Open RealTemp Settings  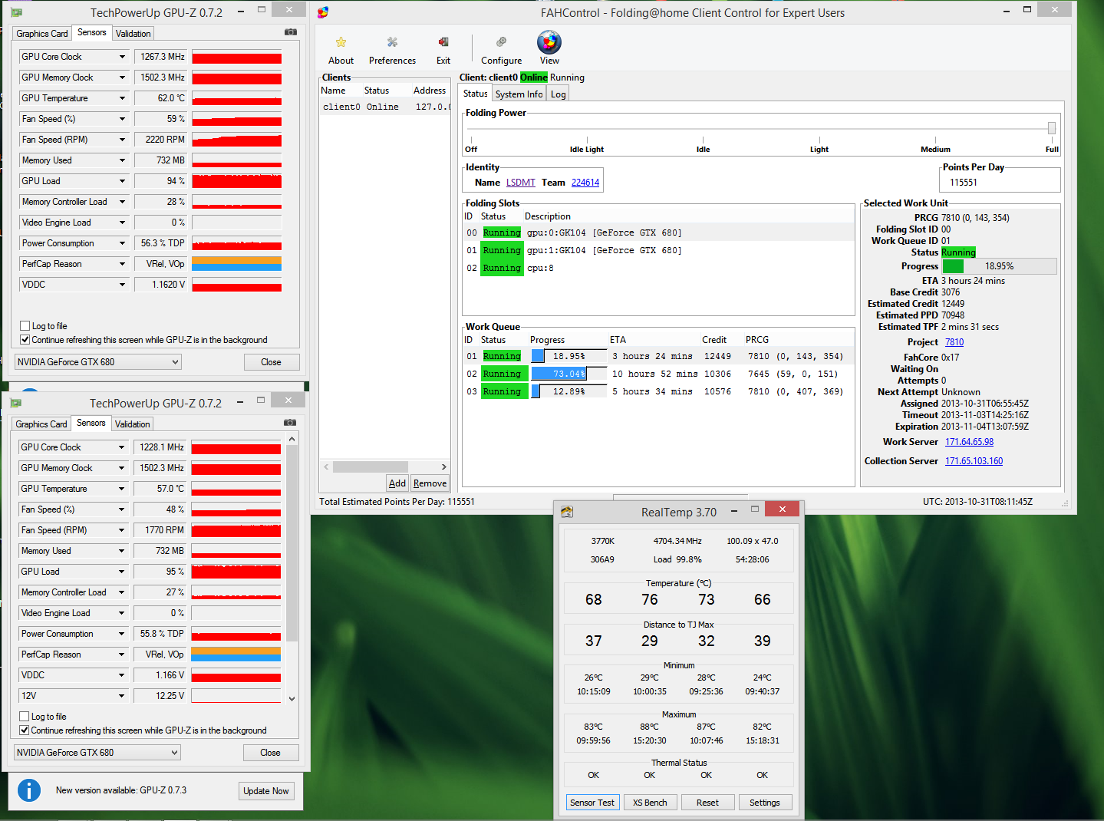click(x=765, y=803)
